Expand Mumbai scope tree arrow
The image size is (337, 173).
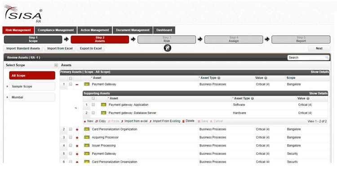[7, 97]
